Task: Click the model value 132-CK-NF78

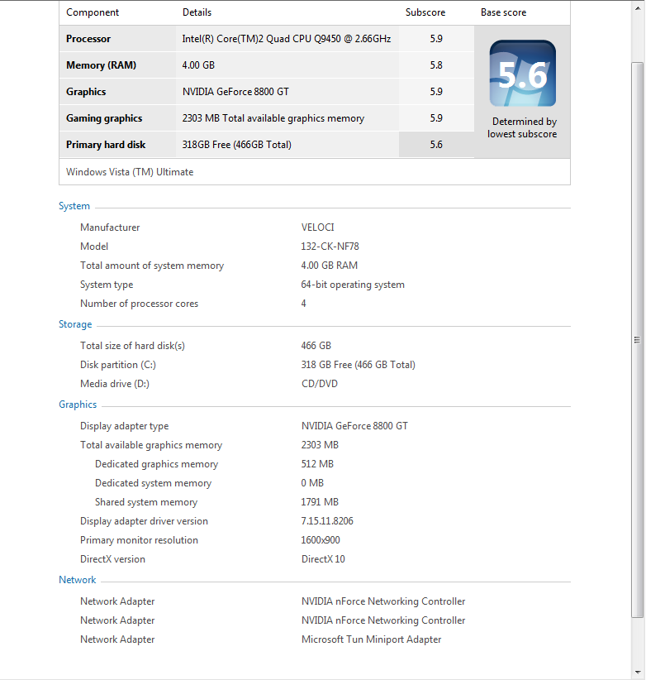Action: pyautogui.click(x=330, y=247)
